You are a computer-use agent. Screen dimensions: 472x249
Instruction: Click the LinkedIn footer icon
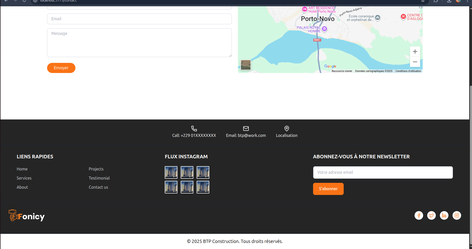click(x=444, y=215)
